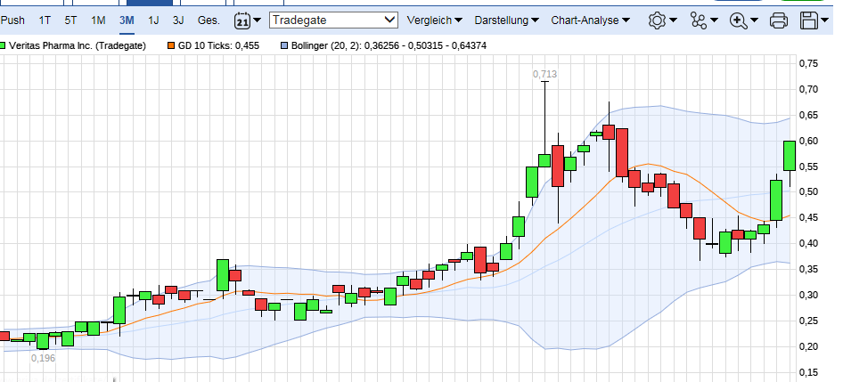Screen dimensions: 843x382
Task: Open the Darstellung dropdown menu
Action: [507, 20]
